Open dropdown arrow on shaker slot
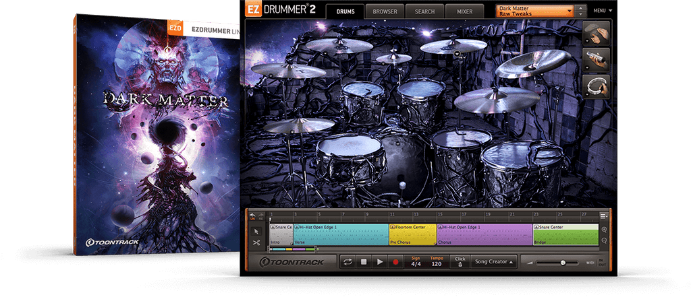The height and width of the screenshot is (297, 691). tap(588, 67)
